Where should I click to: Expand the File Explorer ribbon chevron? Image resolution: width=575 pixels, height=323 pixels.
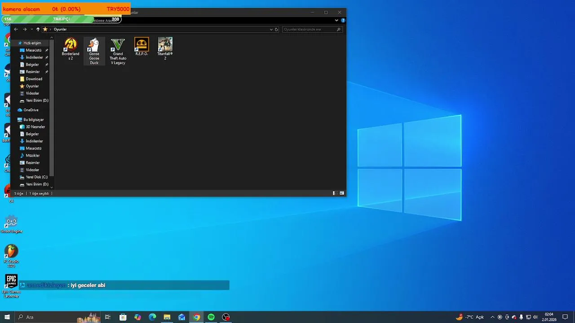tap(336, 20)
